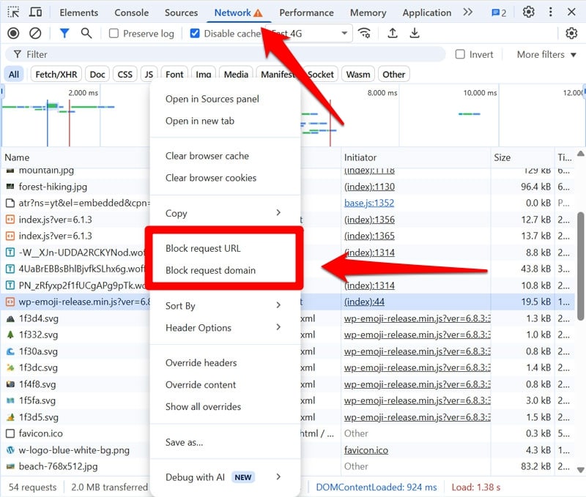Screen dimensions: 586x497
Task: Export the HAR file via the download icon
Action: coord(415,33)
